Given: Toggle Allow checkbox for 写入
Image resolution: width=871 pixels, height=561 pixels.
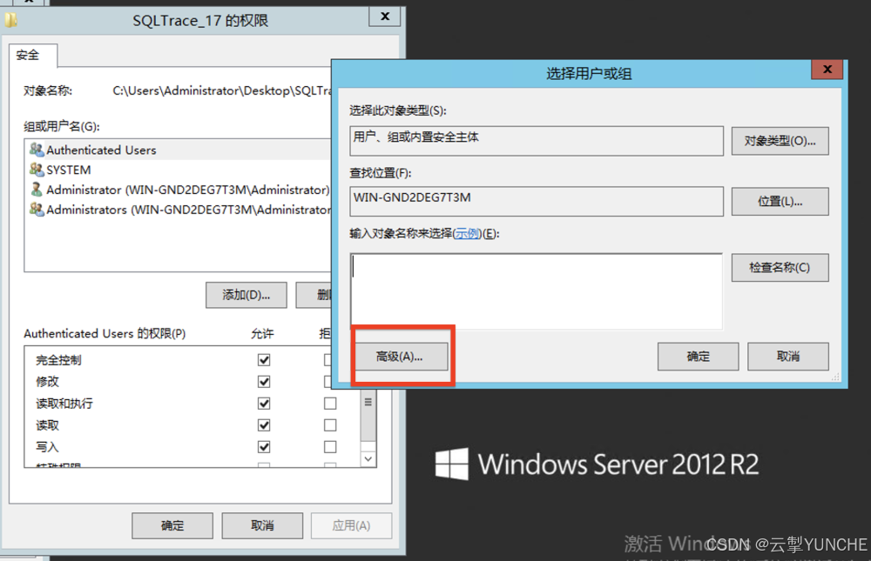Looking at the screenshot, I should tap(264, 447).
